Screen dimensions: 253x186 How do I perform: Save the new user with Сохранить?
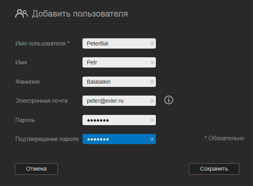pyautogui.click(x=214, y=169)
